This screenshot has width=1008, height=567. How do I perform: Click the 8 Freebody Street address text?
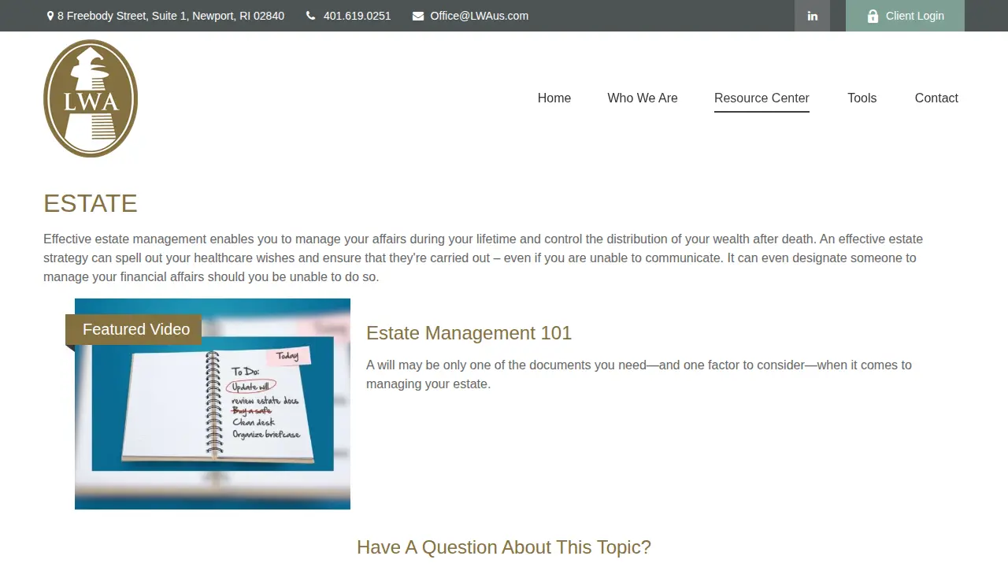click(x=171, y=16)
